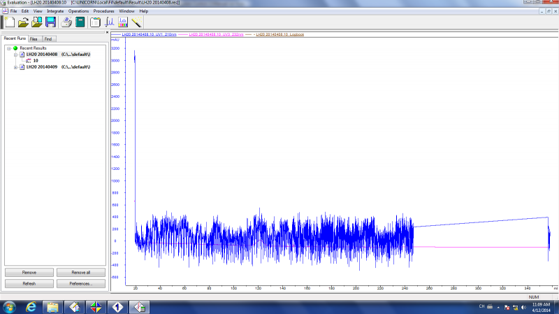This screenshot has width=559, height=314.
Task: Collapse the Recent Results root node
Action: click(7, 48)
